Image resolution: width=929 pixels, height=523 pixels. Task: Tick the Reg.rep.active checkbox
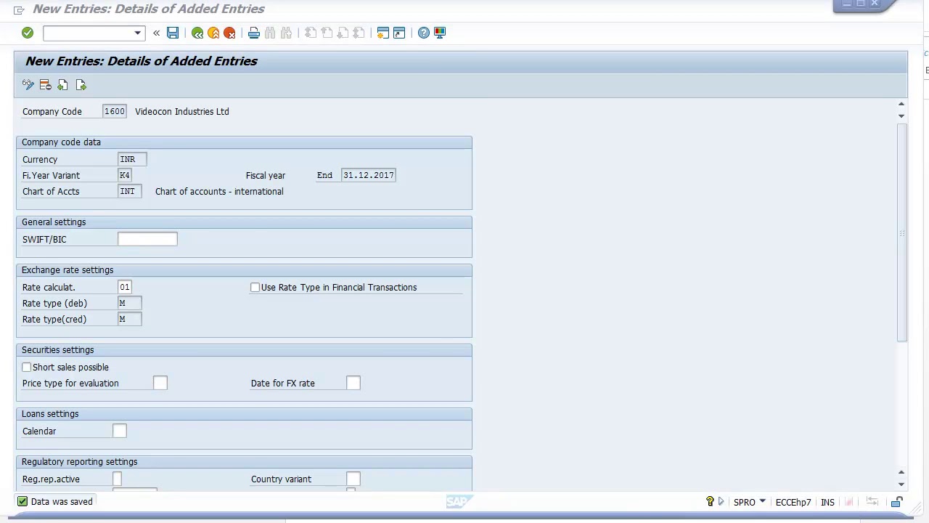pos(117,479)
